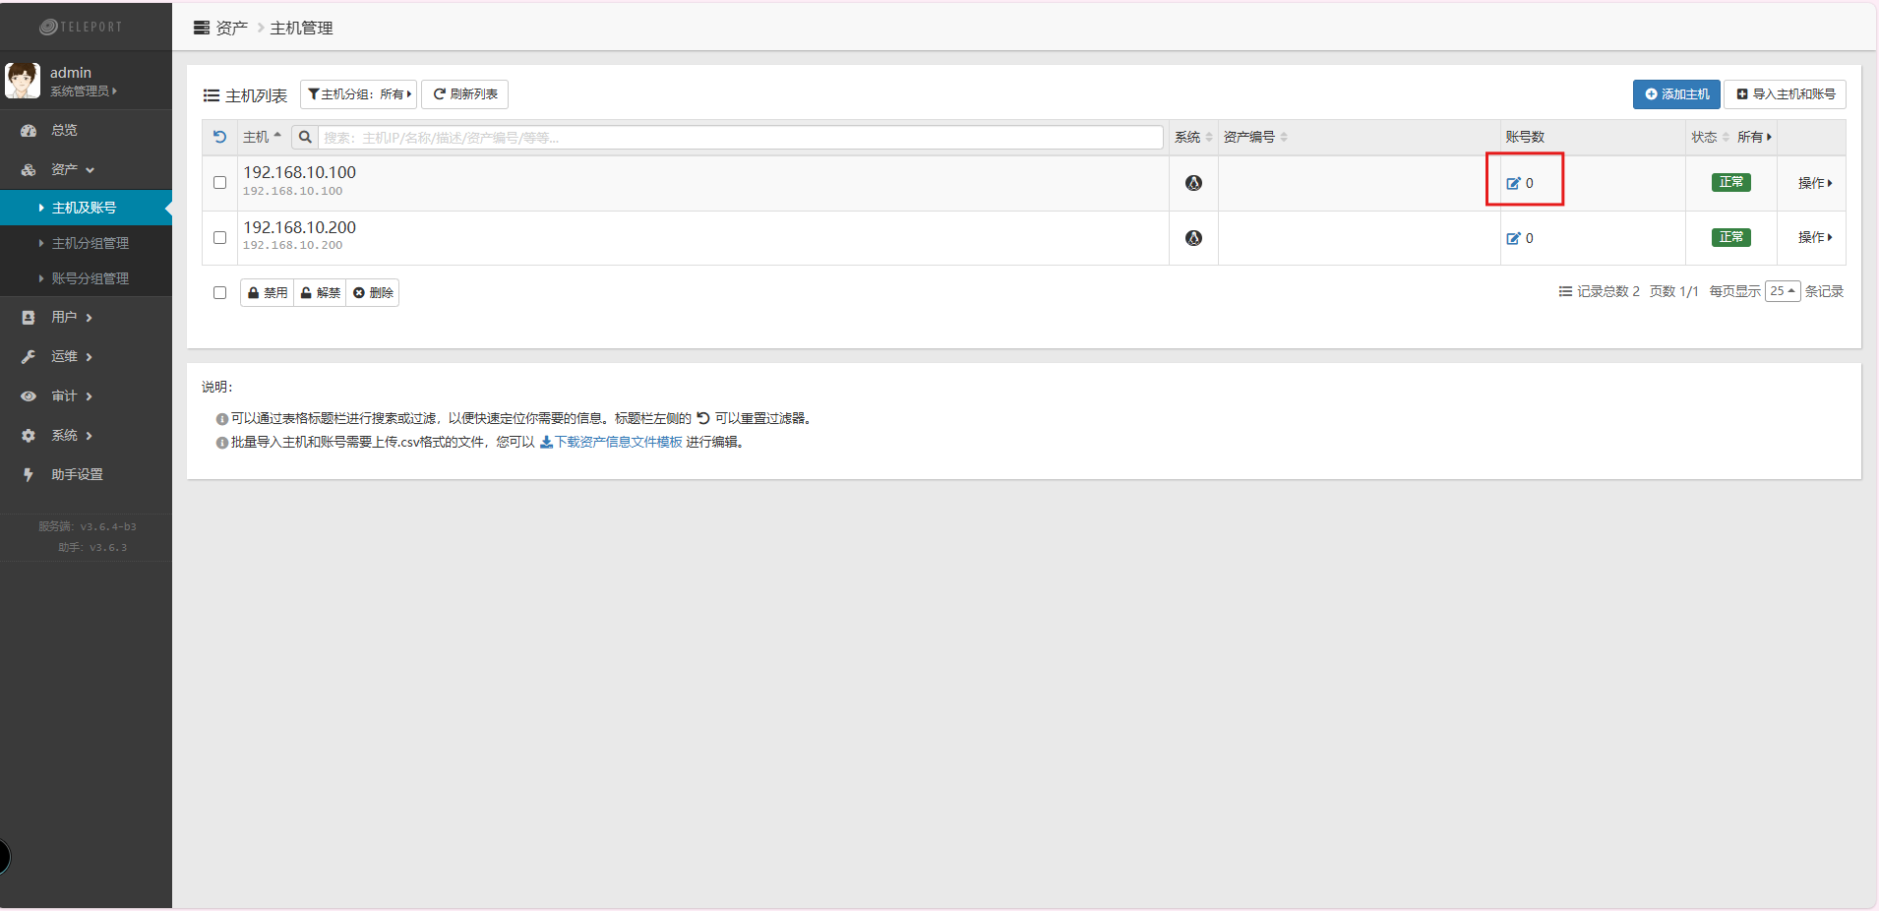The image size is (1879, 911).
Task: Select checkbox for host 192.168.10.100
Action: tap(219, 183)
